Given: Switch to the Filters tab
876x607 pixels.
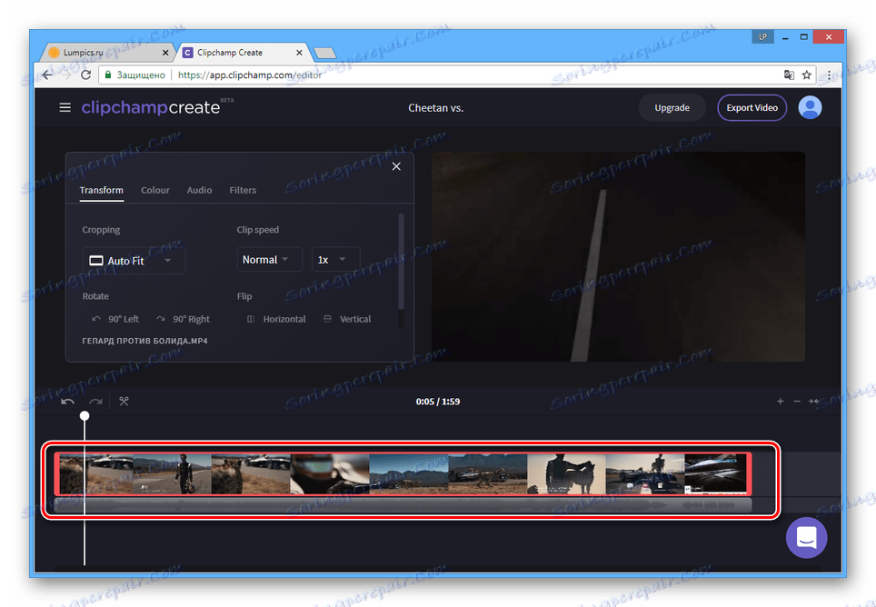Looking at the screenshot, I should 243,191.
